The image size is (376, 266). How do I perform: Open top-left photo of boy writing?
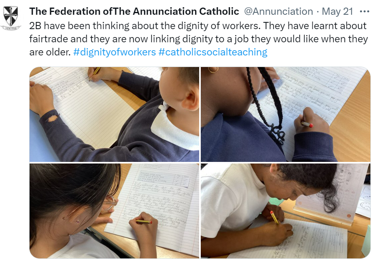114,114
